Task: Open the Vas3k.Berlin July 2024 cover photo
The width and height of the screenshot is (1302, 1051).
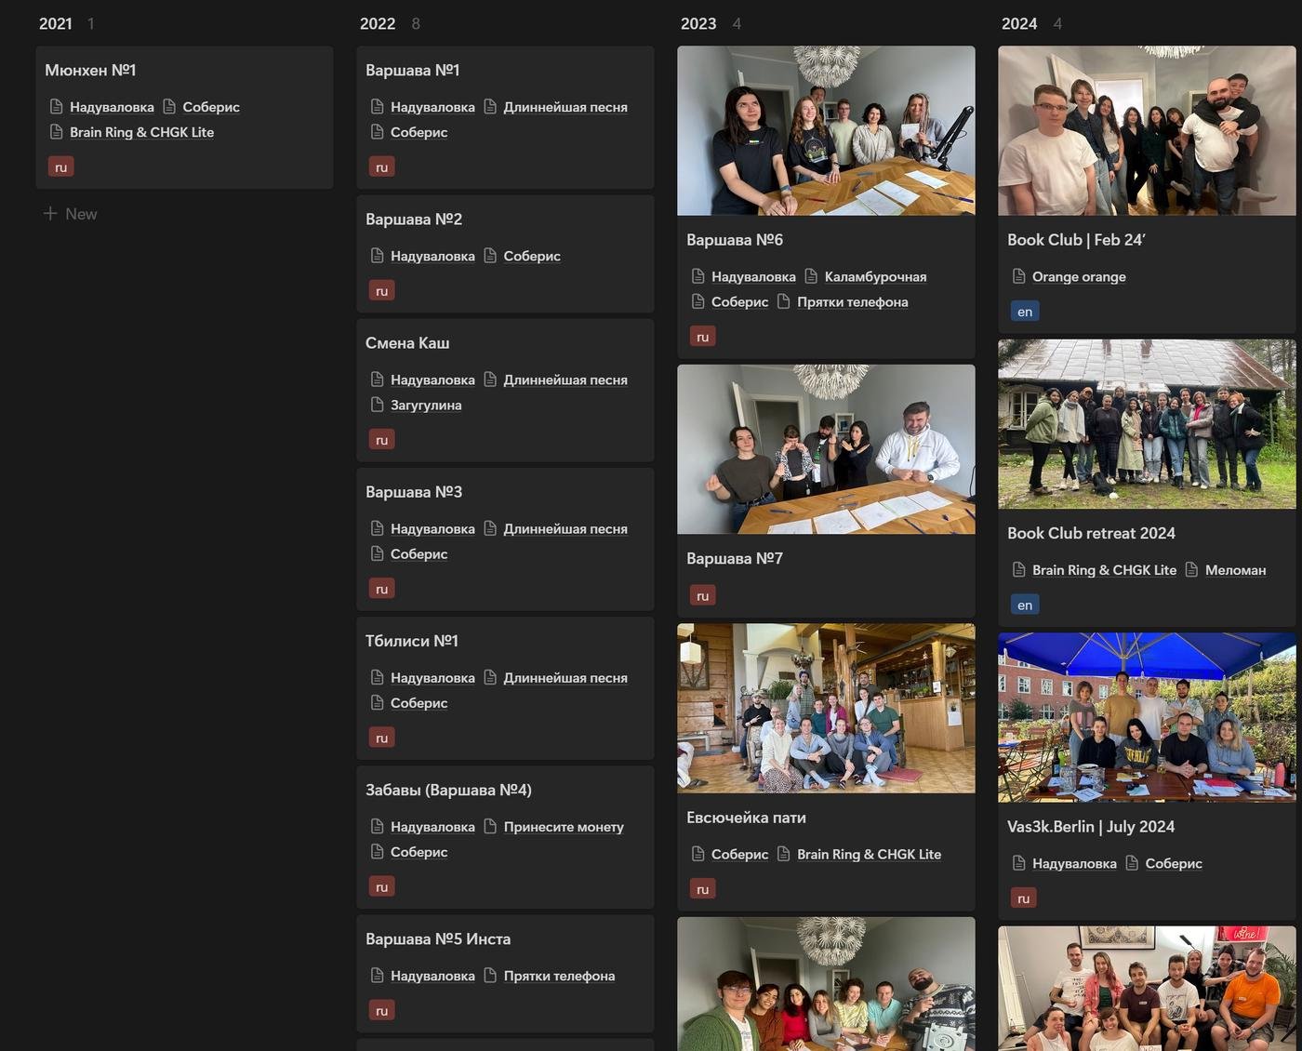Action: [1147, 717]
